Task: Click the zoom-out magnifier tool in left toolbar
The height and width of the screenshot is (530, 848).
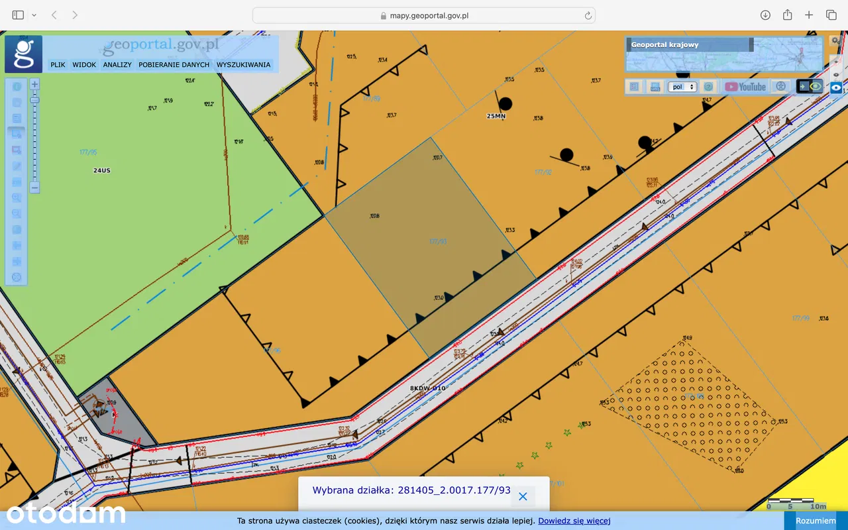Action: pyautogui.click(x=17, y=213)
